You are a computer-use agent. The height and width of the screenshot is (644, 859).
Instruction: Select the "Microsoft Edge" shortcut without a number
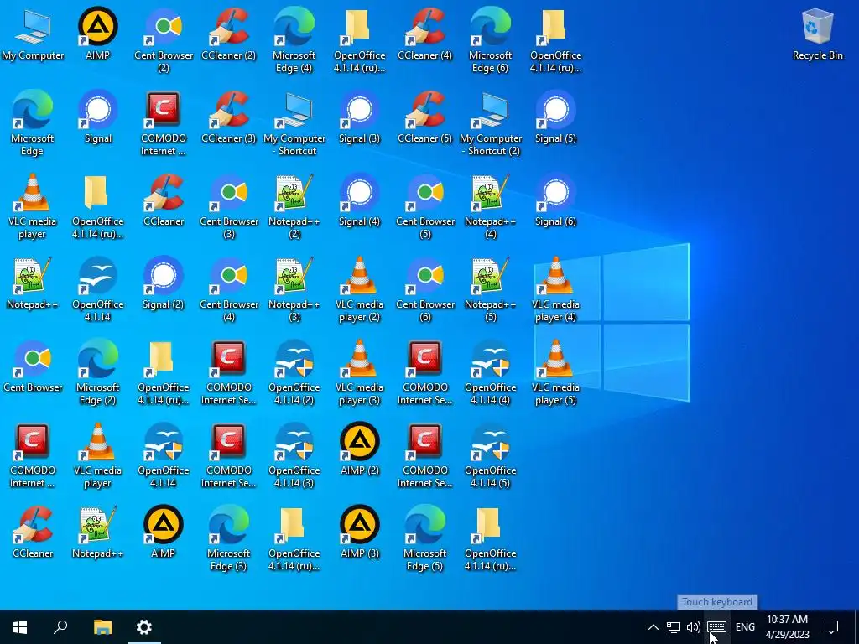coord(33,124)
